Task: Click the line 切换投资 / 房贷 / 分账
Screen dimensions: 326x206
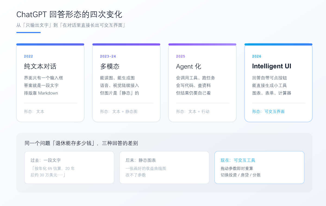Action: tap(241, 175)
